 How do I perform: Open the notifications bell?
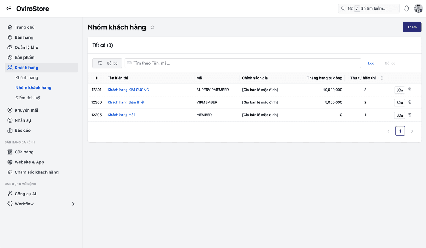[x=407, y=9]
